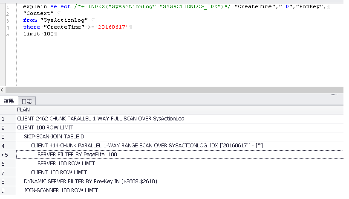
Task: Select the FULL SCAN OVER SysActionLog row
Action: 101,119
